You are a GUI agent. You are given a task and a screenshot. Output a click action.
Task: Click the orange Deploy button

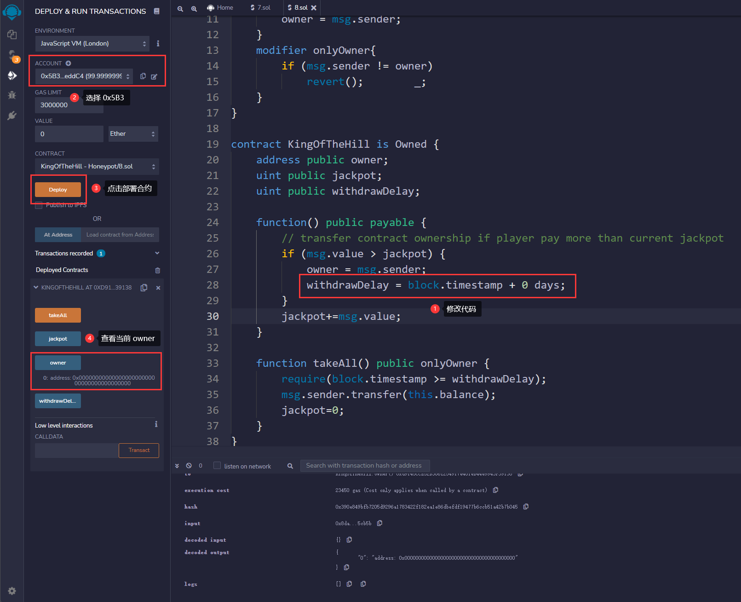[x=58, y=190]
